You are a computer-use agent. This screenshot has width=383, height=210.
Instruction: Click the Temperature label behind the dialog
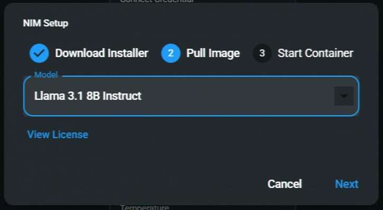pos(144,207)
